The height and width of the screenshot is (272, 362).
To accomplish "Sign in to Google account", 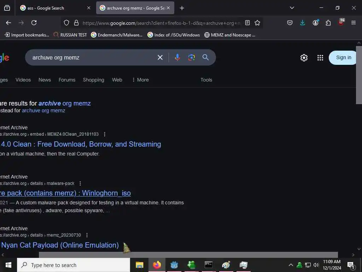I will click(343, 58).
